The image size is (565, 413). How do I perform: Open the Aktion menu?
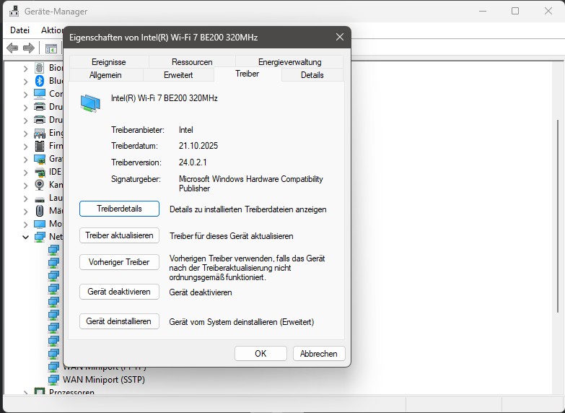[x=51, y=30]
